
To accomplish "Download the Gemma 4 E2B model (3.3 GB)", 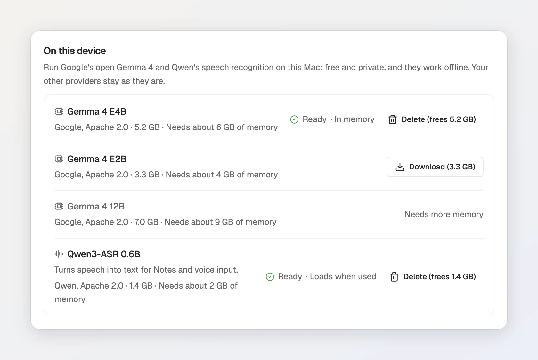I will [435, 167].
